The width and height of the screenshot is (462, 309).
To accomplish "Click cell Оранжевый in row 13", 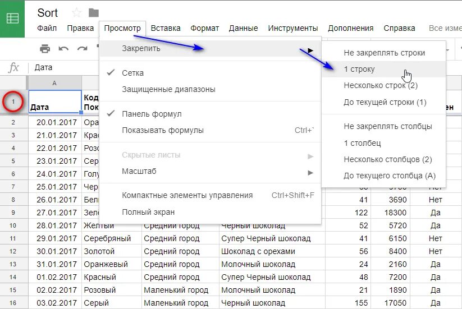I will pyautogui.click(x=111, y=264).
